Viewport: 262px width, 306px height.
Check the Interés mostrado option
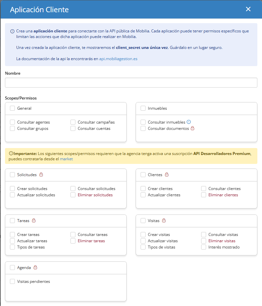coord(204,247)
